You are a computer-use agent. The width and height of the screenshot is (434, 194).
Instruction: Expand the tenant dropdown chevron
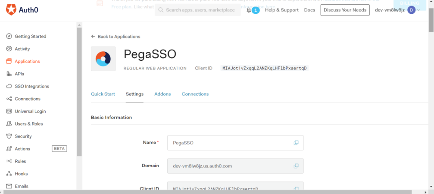click(x=418, y=10)
